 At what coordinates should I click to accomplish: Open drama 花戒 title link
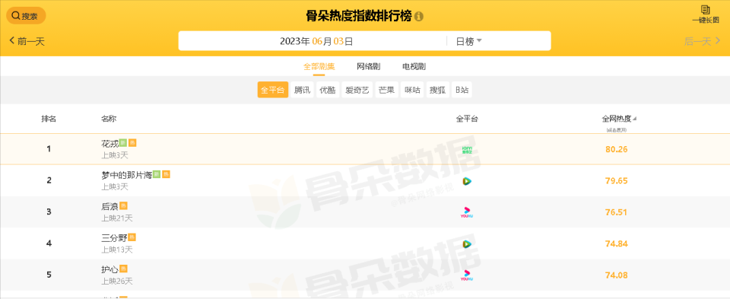click(109, 144)
